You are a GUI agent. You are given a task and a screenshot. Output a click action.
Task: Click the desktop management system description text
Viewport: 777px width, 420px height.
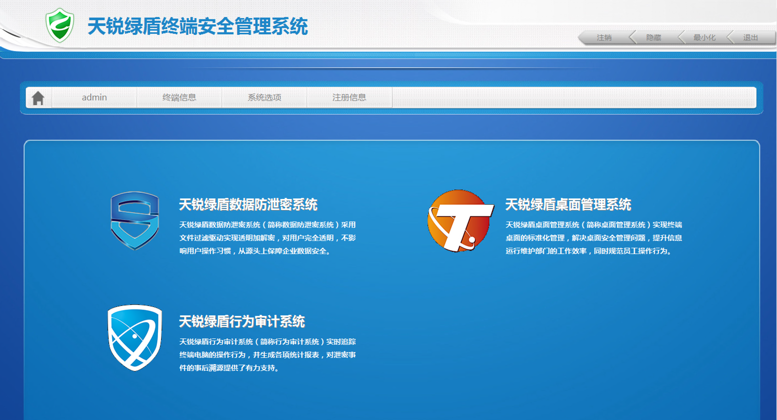(594, 238)
